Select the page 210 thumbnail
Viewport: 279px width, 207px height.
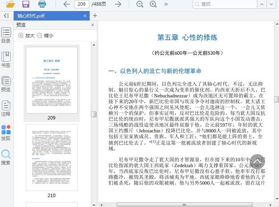(x=51, y=158)
